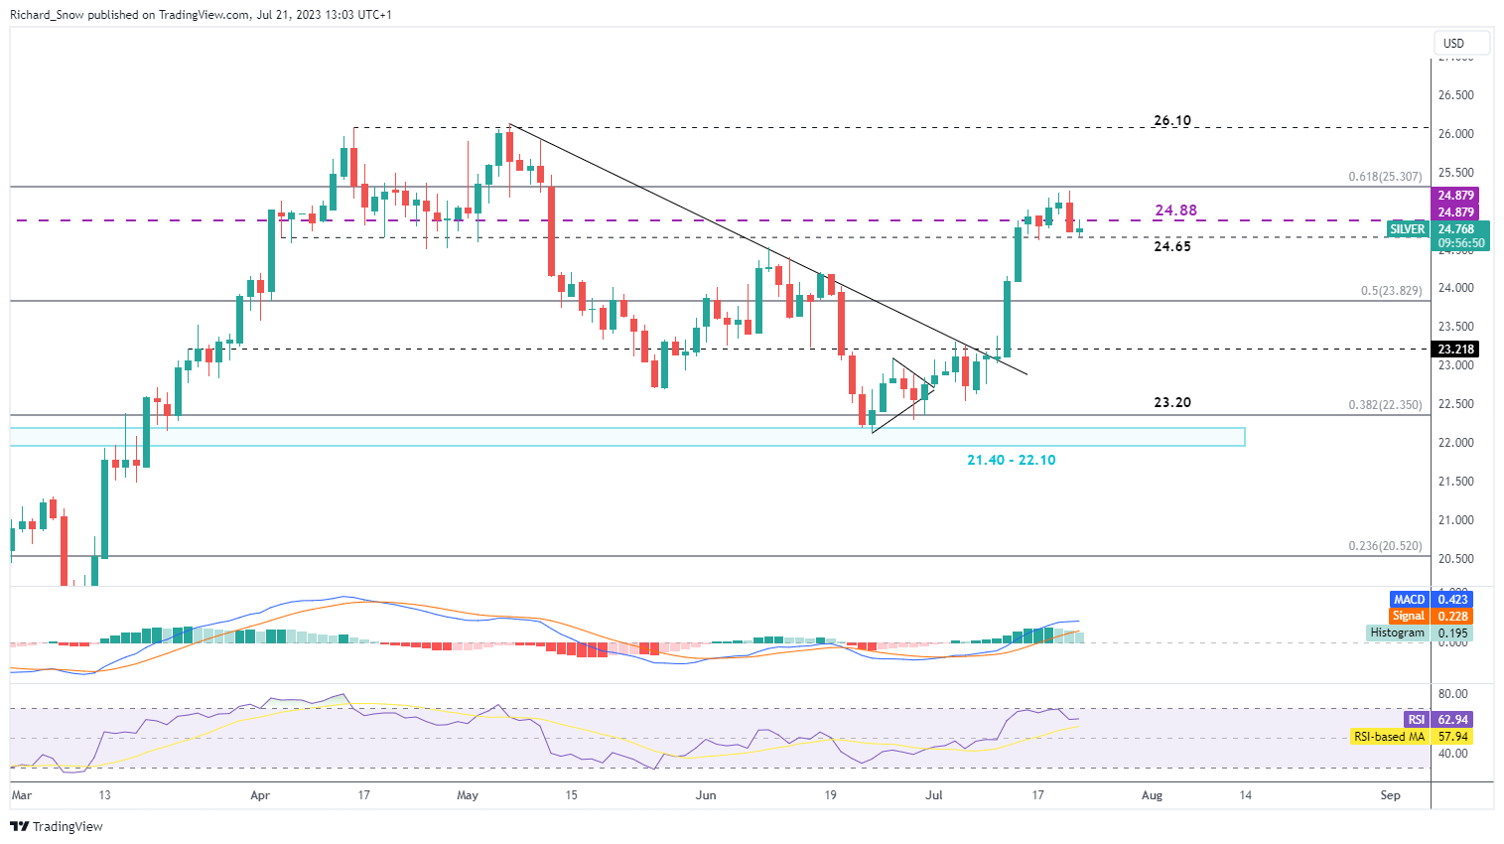Click the purple 24.88 level label
Viewport: 1504px width, 844px height.
pos(1175,211)
